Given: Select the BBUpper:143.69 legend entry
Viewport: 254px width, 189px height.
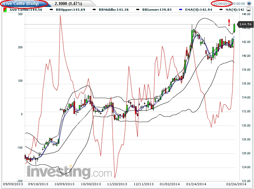Looking at the screenshot, I should [70, 10].
